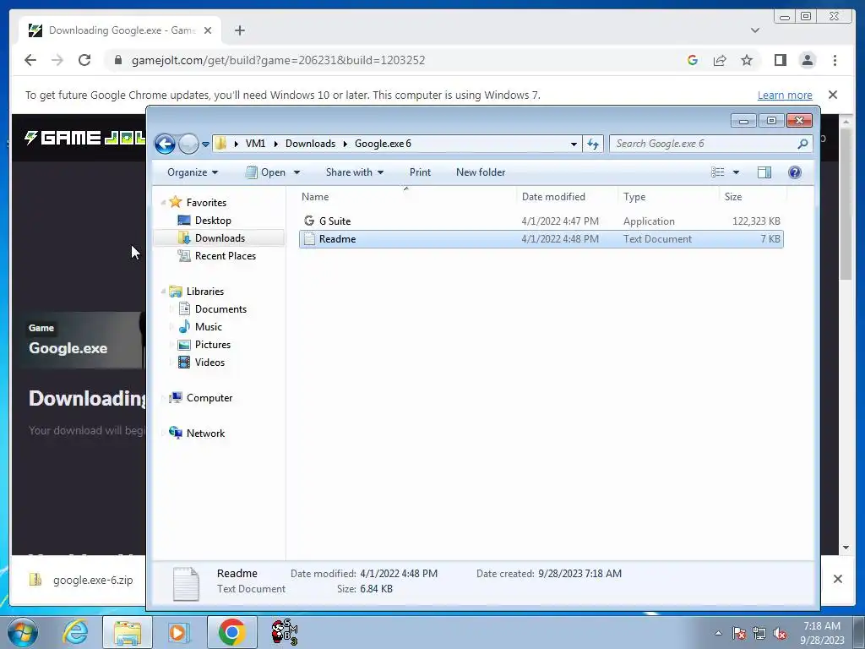Open the address bar history dropdown arrow

coord(574,144)
